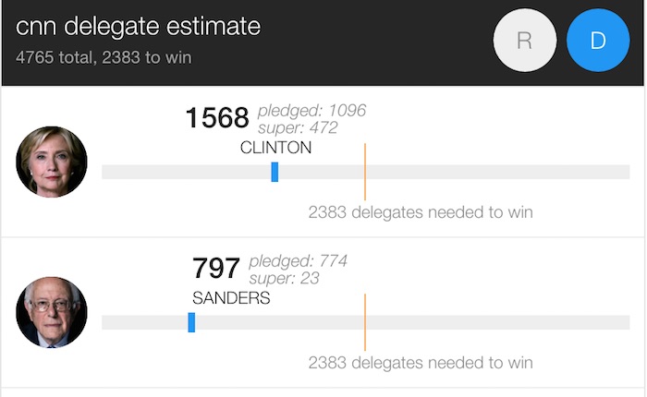Viewport: 647px width, 397px height.
Task: Click the 'cnn delegate estimate' title
Action: tap(138, 27)
